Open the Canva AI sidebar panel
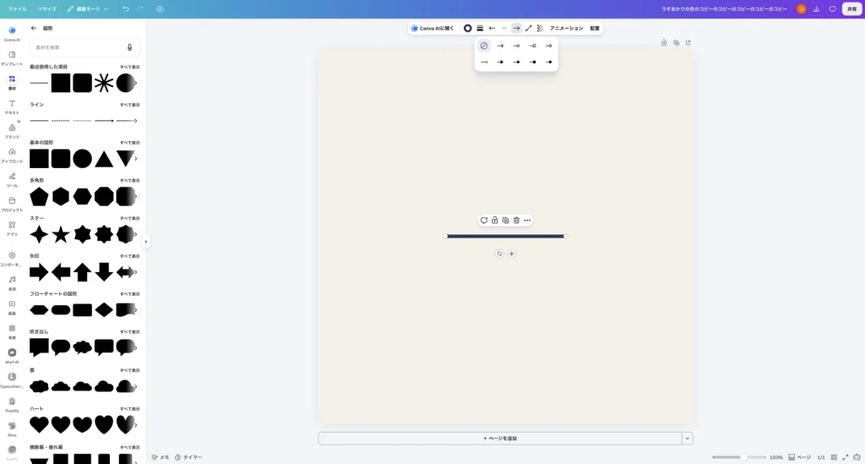865x464 pixels. pos(12,33)
